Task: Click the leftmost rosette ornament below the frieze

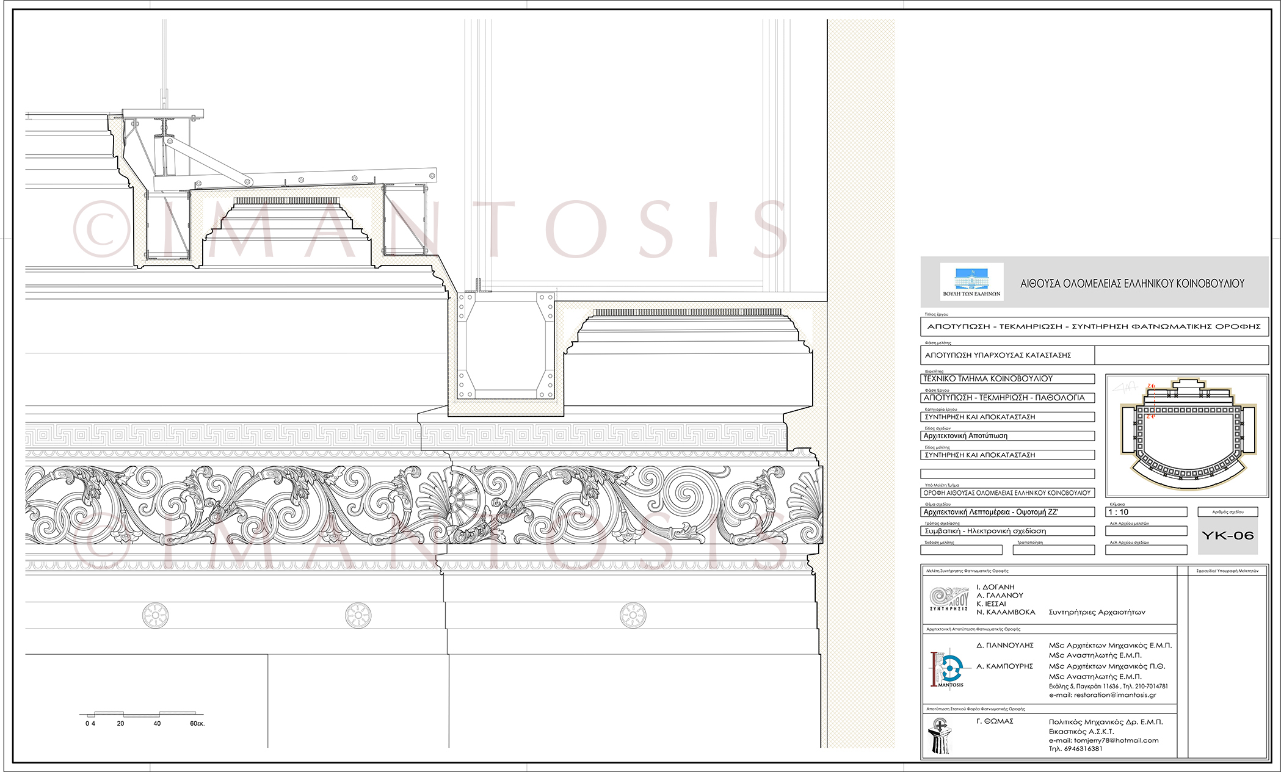Action: pyautogui.click(x=155, y=615)
